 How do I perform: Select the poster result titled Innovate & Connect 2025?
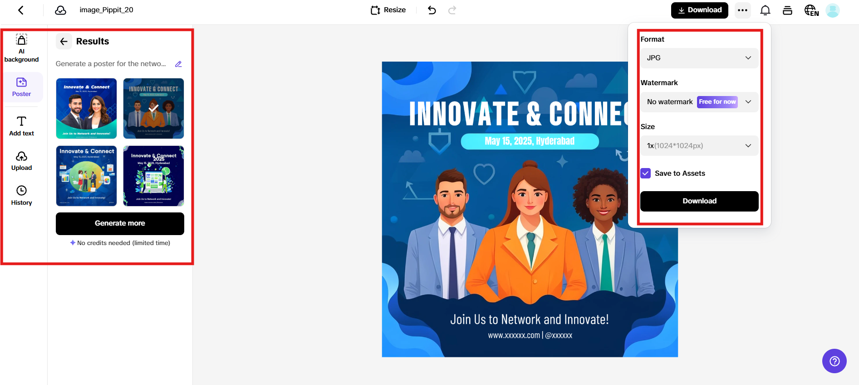[153, 176]
